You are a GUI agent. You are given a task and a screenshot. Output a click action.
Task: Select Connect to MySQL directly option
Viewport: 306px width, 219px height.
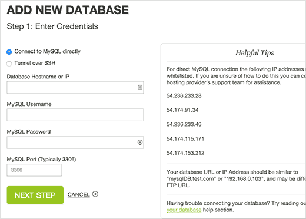(x=9, y=52)
